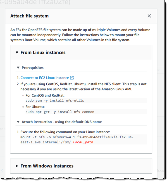Click the mount -t nfs command text
Image resolution: width=167 pixels, height=182 pixels.
coord(77,139)
